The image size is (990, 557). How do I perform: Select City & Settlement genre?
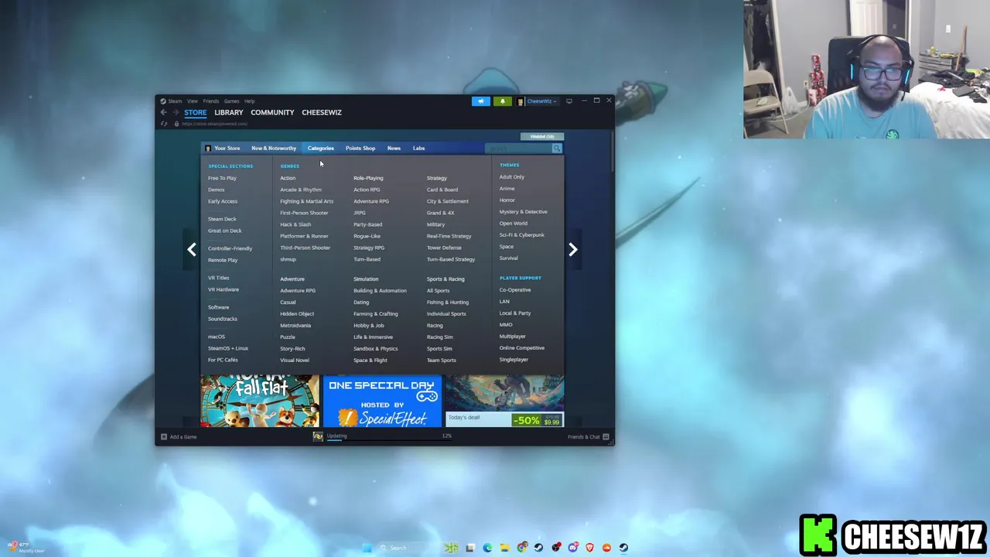(448, 201)
